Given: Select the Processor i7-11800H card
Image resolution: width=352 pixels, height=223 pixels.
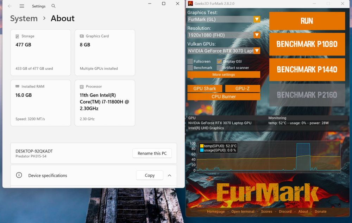Looking at the screenshot, I should 105,103.
